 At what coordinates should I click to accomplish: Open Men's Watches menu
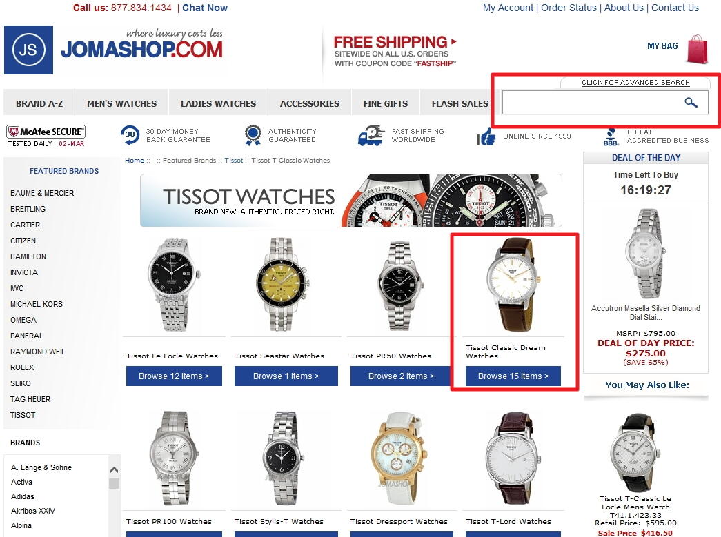122,103
